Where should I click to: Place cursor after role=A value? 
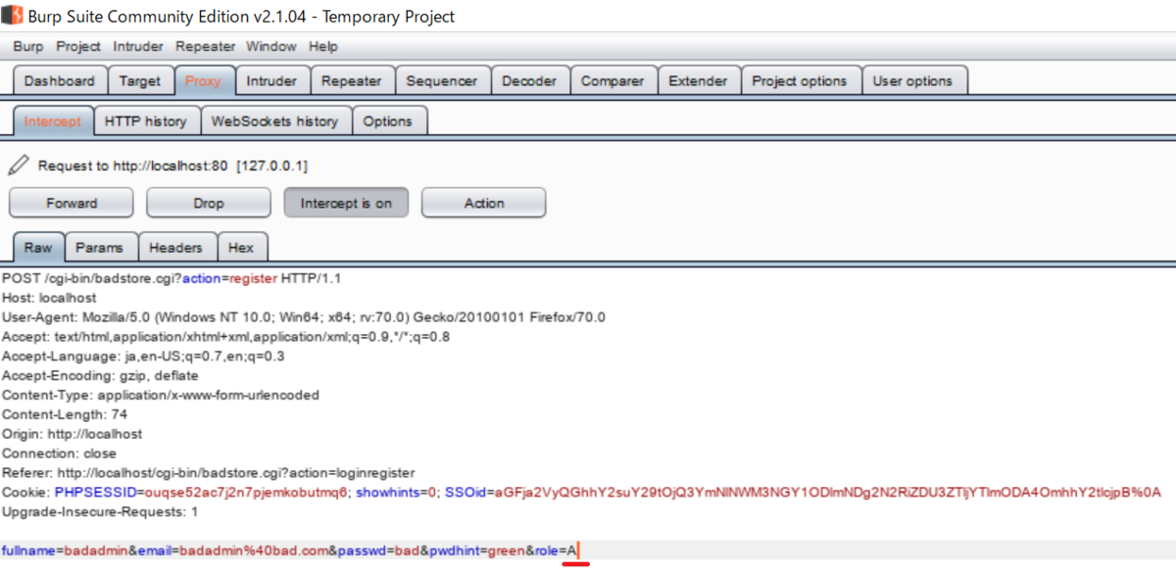[578, 550]
